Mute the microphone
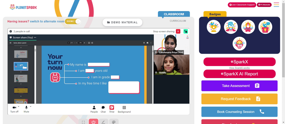This screenshot has width=285, height=124. (x=26, y=109)
